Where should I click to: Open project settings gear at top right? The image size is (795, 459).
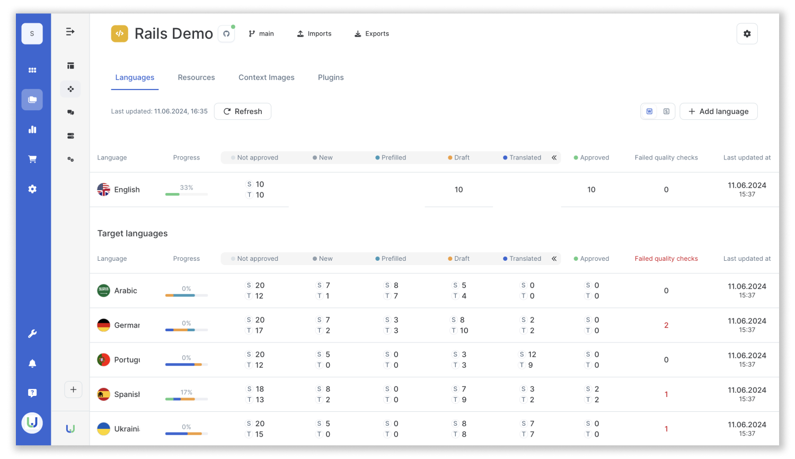[x=747, y=33]
